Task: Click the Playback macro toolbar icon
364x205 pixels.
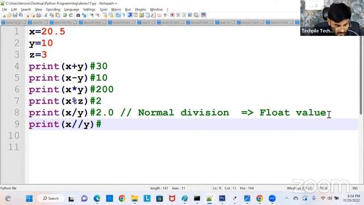Action: click(x=184, y=15)
